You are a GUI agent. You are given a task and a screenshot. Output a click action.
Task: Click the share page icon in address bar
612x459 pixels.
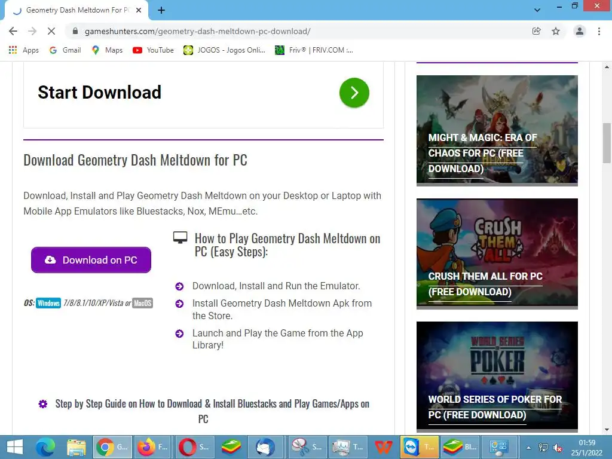pos(537,31)
